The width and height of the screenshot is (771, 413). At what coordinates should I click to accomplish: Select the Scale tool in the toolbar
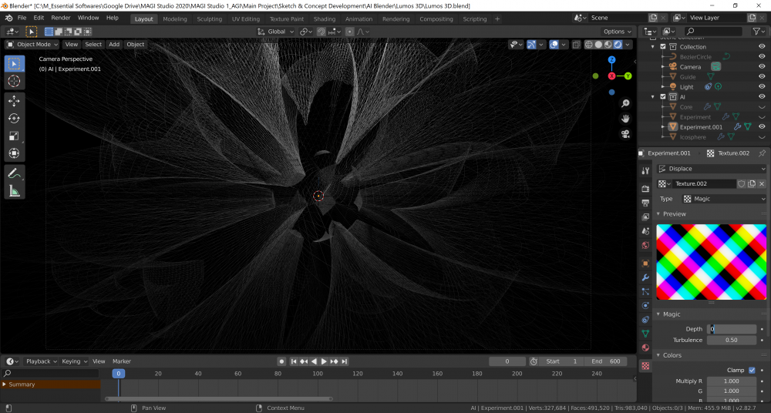pyautogui.click(x=15, y=136)
